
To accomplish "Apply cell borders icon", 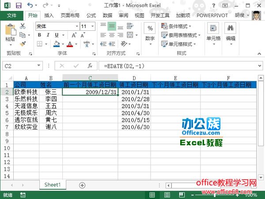I will coord(40,44).
